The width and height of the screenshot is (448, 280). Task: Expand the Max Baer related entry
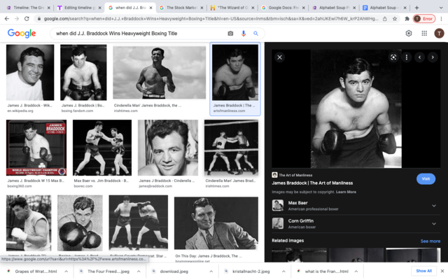click(x=434, y=206)
